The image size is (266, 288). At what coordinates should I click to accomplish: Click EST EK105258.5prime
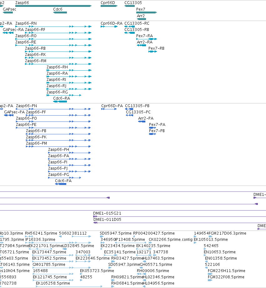[53, 283]
